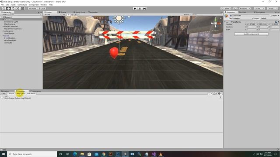The height and width of the screenshot is (157, 280).
Task: Select the Rotate tool in toolbar
Action: (13, 9)
